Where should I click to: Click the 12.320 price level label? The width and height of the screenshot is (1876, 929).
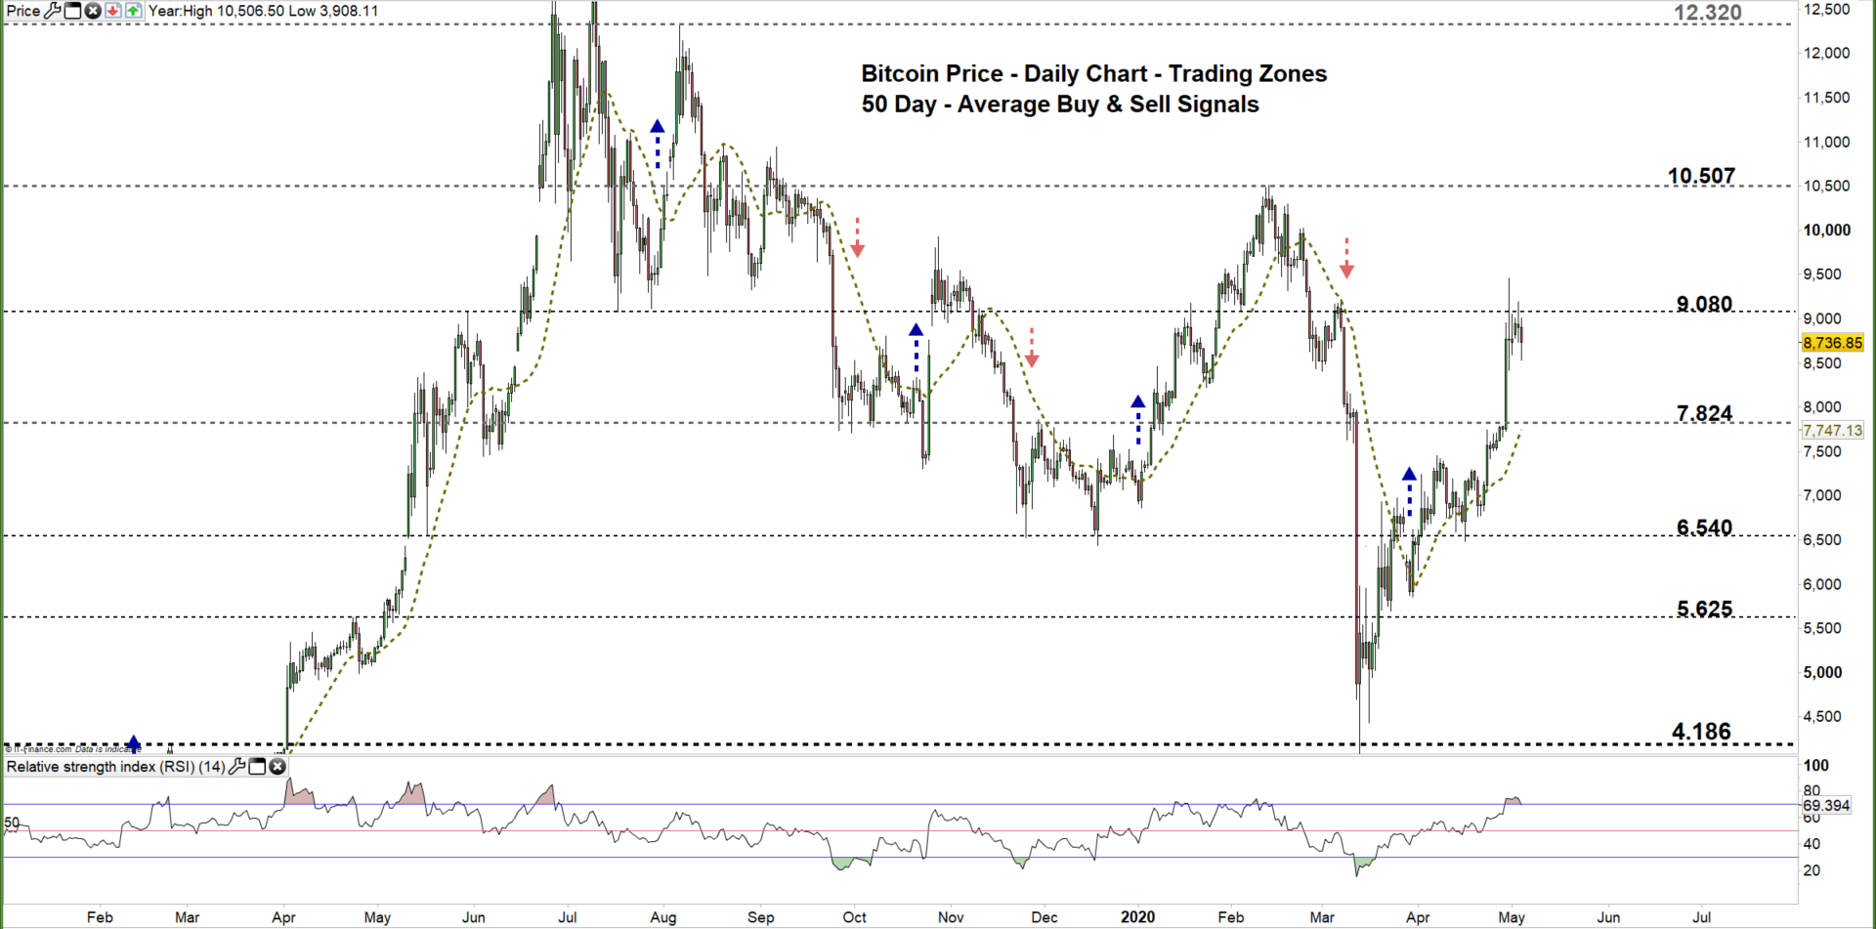tap(1708, 13)
